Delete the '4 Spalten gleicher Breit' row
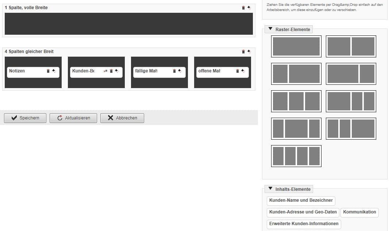 [x=243, y=52]
